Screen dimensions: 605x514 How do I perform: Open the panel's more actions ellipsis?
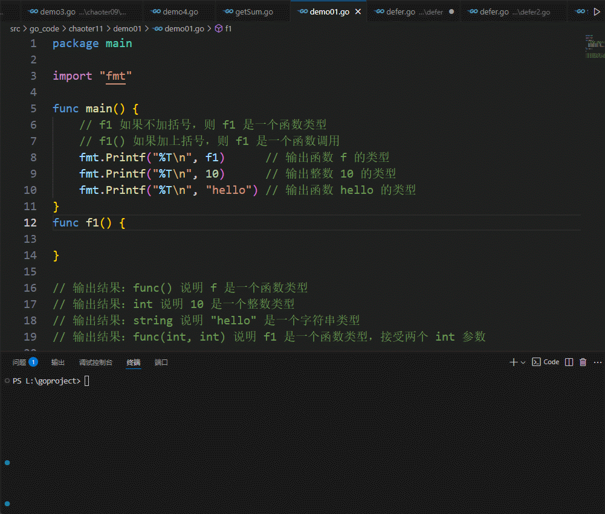pos(598,362)
